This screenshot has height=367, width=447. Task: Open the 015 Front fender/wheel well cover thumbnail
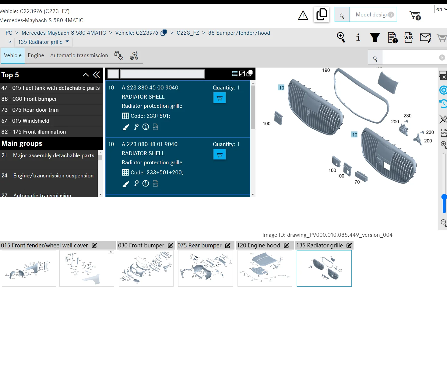click(29, 268)
